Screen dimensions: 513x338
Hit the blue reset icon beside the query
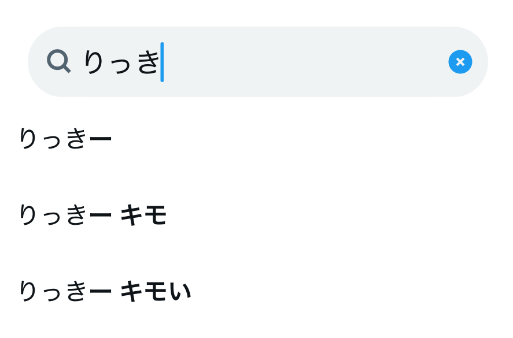click(460, 62)
